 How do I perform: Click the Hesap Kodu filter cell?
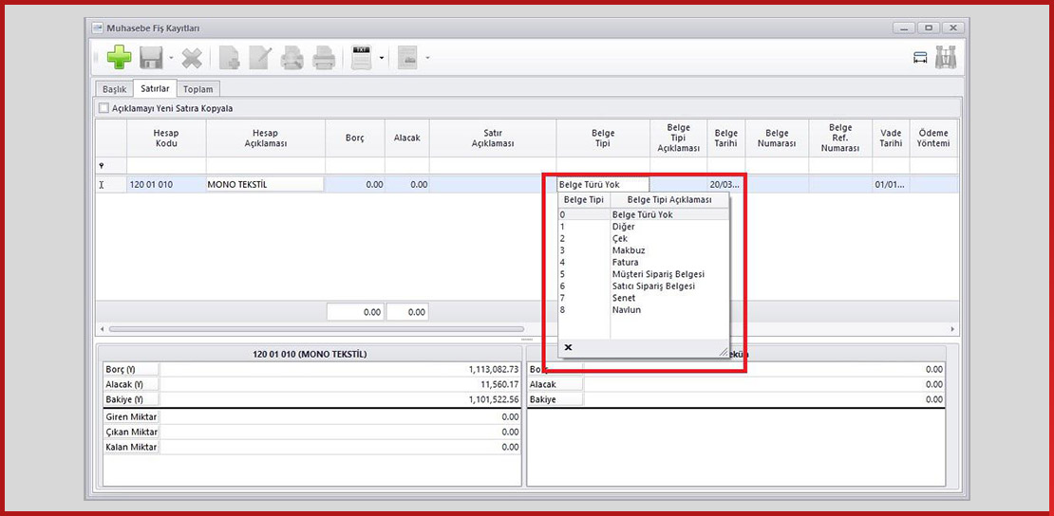166,165
